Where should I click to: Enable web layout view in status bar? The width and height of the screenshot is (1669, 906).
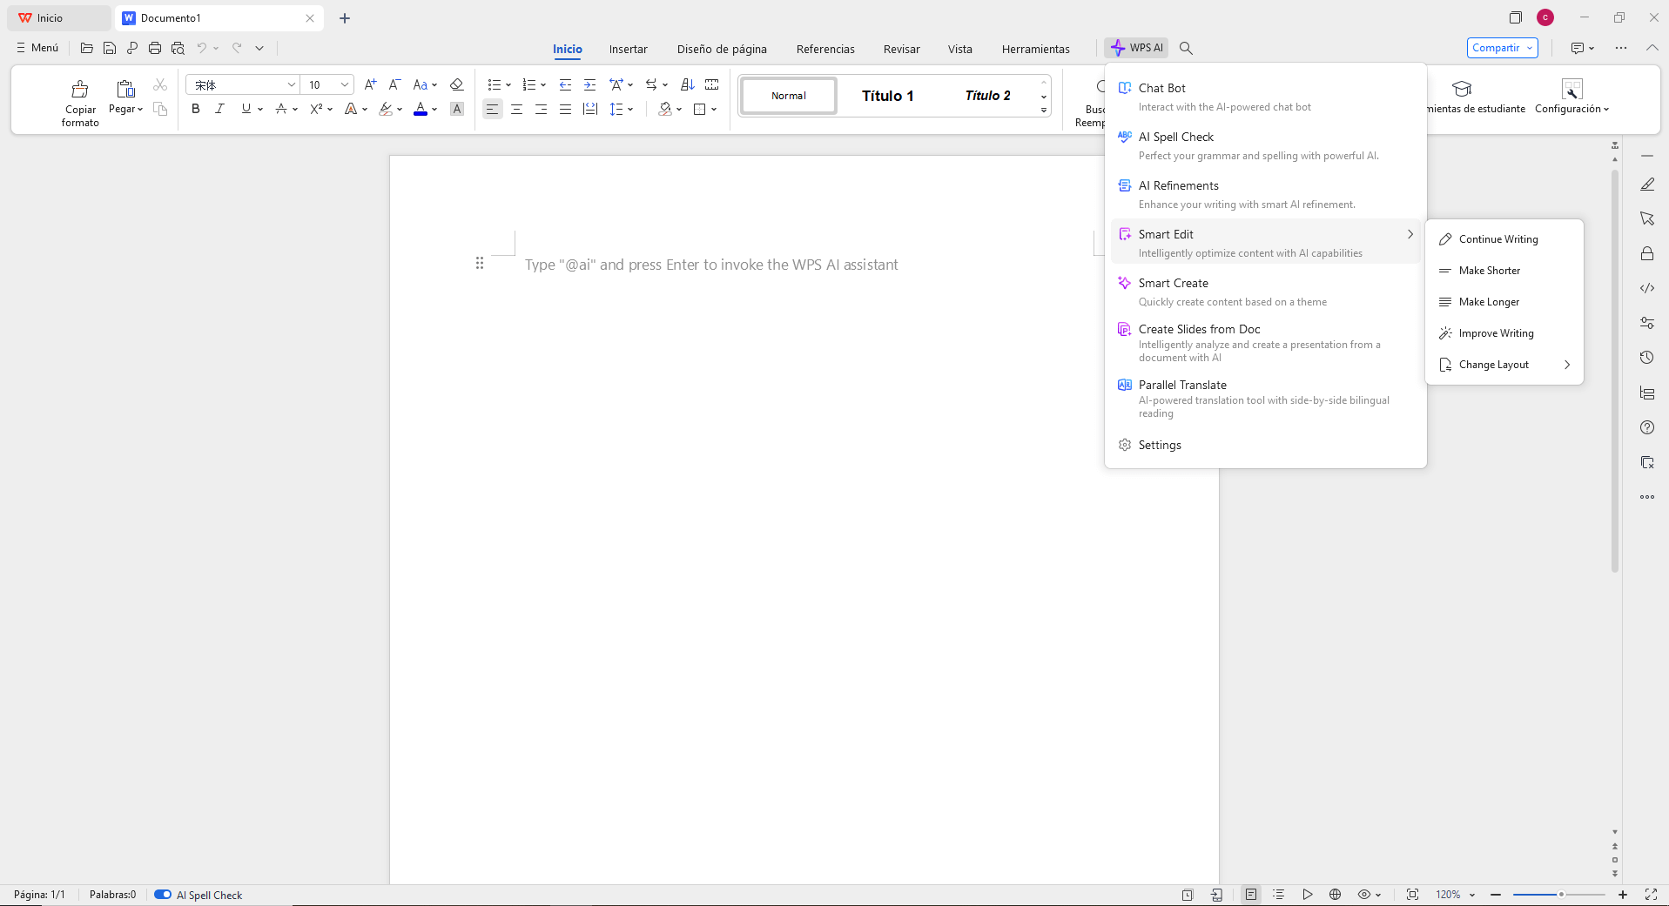click(x=1335, y=894)
